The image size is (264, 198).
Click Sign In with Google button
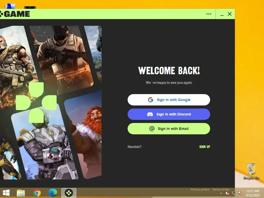[x=169, y=100]
